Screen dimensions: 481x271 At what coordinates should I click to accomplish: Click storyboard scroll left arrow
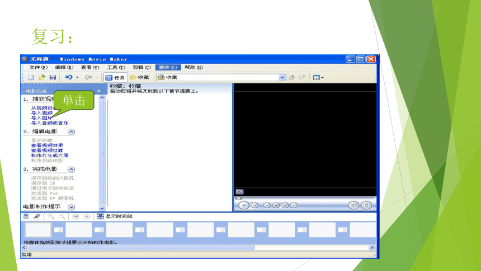24,247
